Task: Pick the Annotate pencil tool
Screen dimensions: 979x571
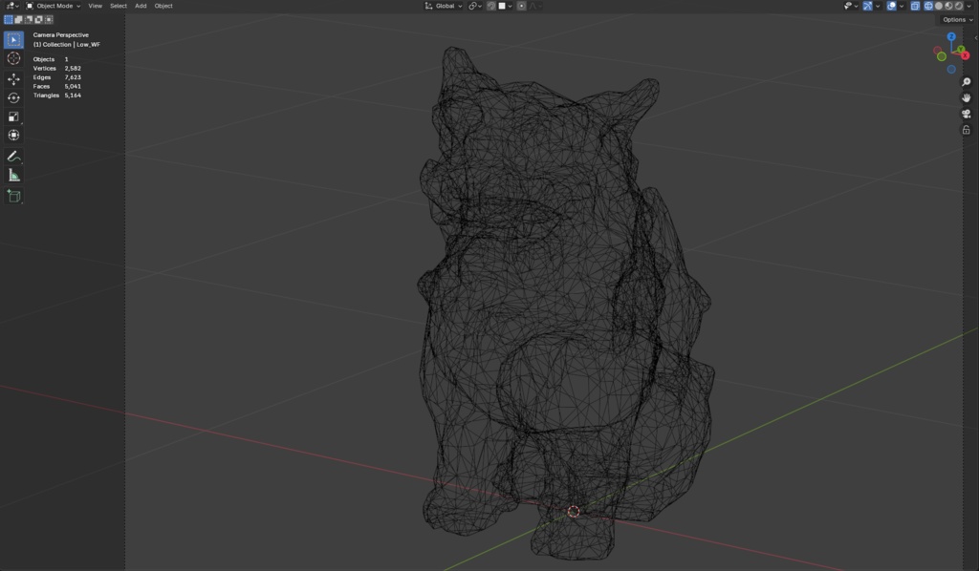Action: pos(13,157)
